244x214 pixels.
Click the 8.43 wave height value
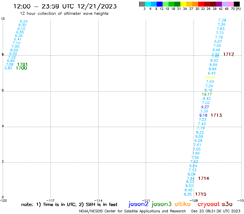207,98
